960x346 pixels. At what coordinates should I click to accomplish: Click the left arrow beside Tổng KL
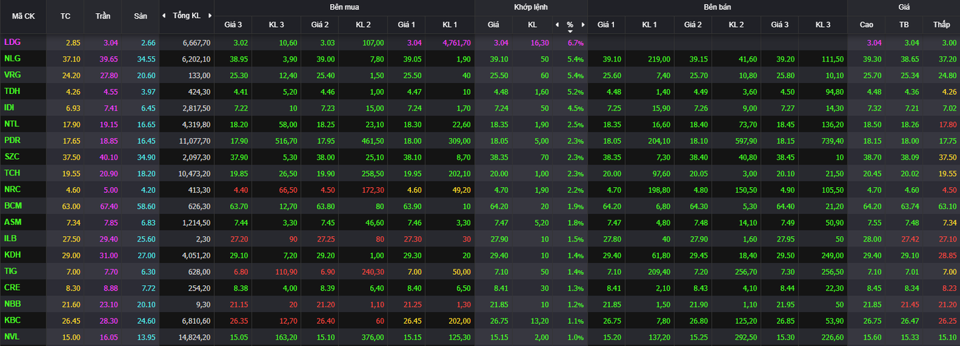point(164,15)
